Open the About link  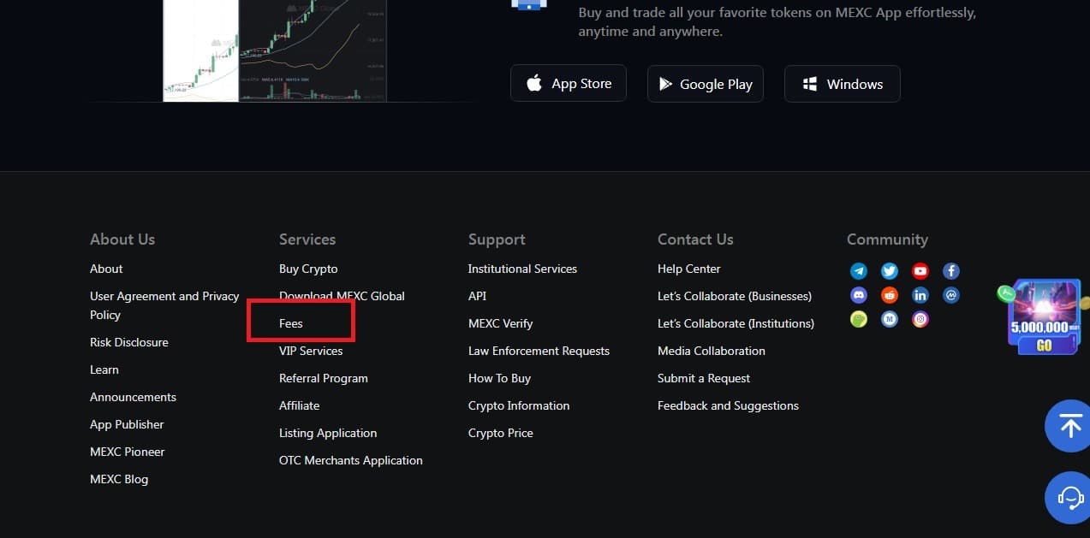click(106, 269)
